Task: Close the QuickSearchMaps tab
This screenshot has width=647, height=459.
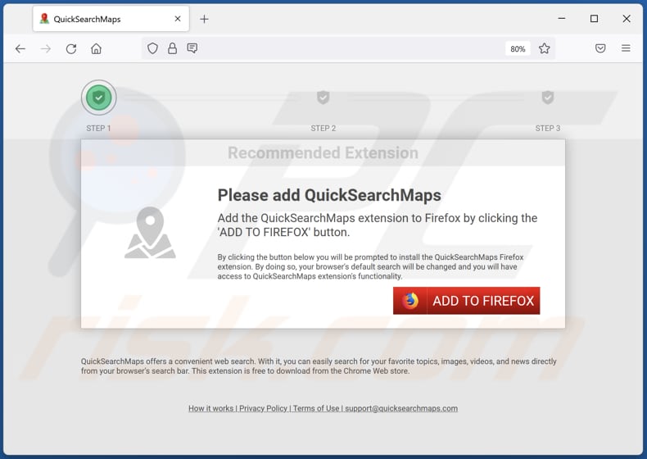Action: tap(178, 19)
